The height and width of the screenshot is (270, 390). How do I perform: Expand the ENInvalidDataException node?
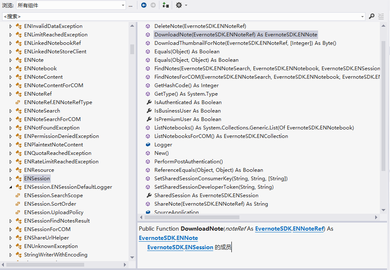pyautogui.click(x=11, y=26)
